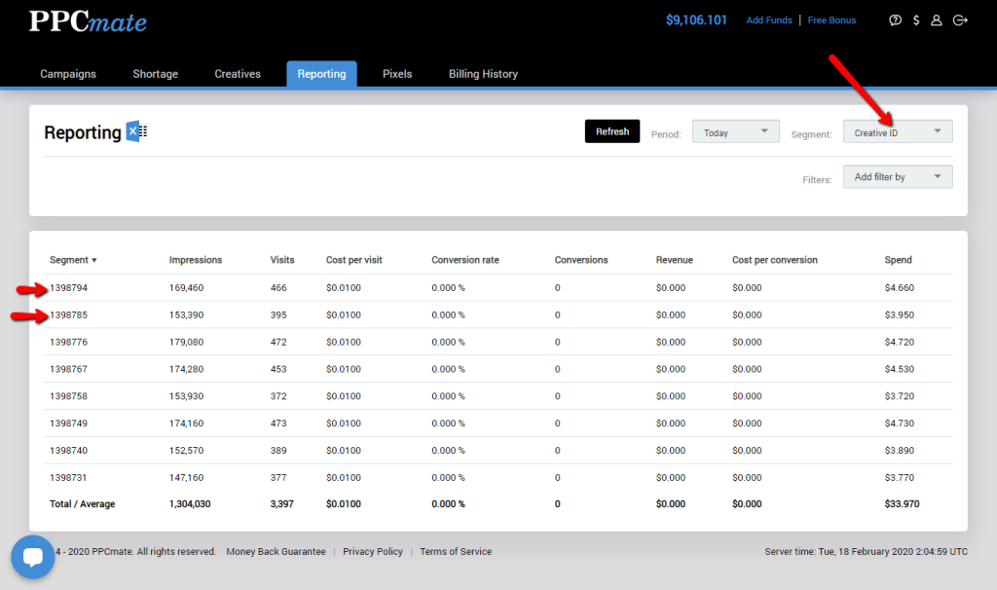Click the Excel export icon beside Reporting
Screen dimensions: 997x590
[136, 132]
